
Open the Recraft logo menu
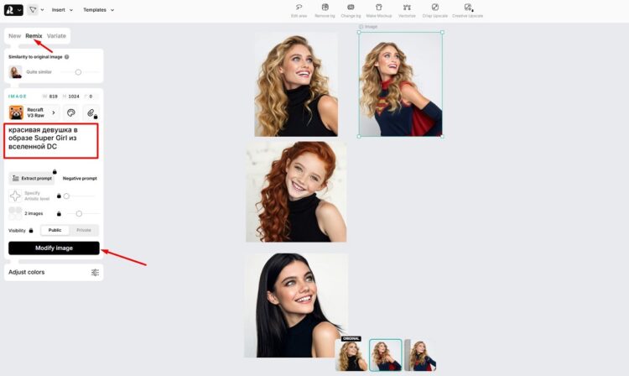point(13,9)
